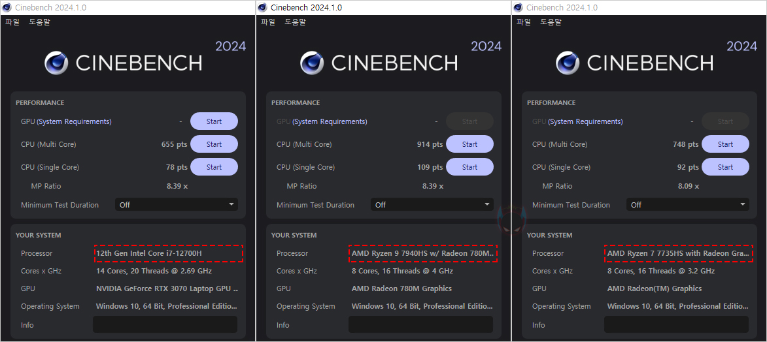Click the Cinebench sphere logo in the Ryzen 7 7735HS window

point(568,63)
